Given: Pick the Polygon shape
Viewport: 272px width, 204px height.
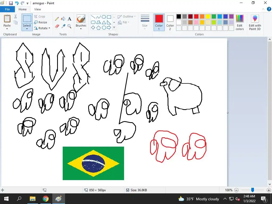Looking at the screenshot, I should pos(98,22).
